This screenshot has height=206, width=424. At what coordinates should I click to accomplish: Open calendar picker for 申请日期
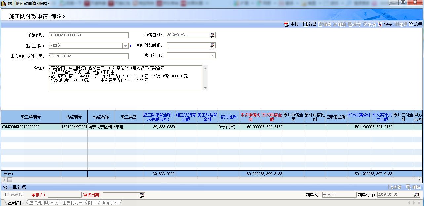click(x=212, y=35)
